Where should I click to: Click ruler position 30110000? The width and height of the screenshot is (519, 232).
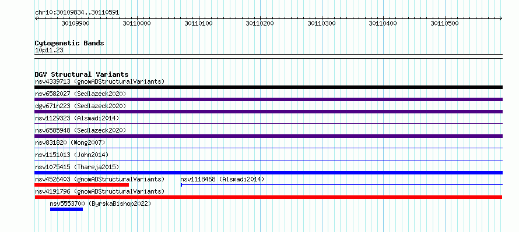136,23
